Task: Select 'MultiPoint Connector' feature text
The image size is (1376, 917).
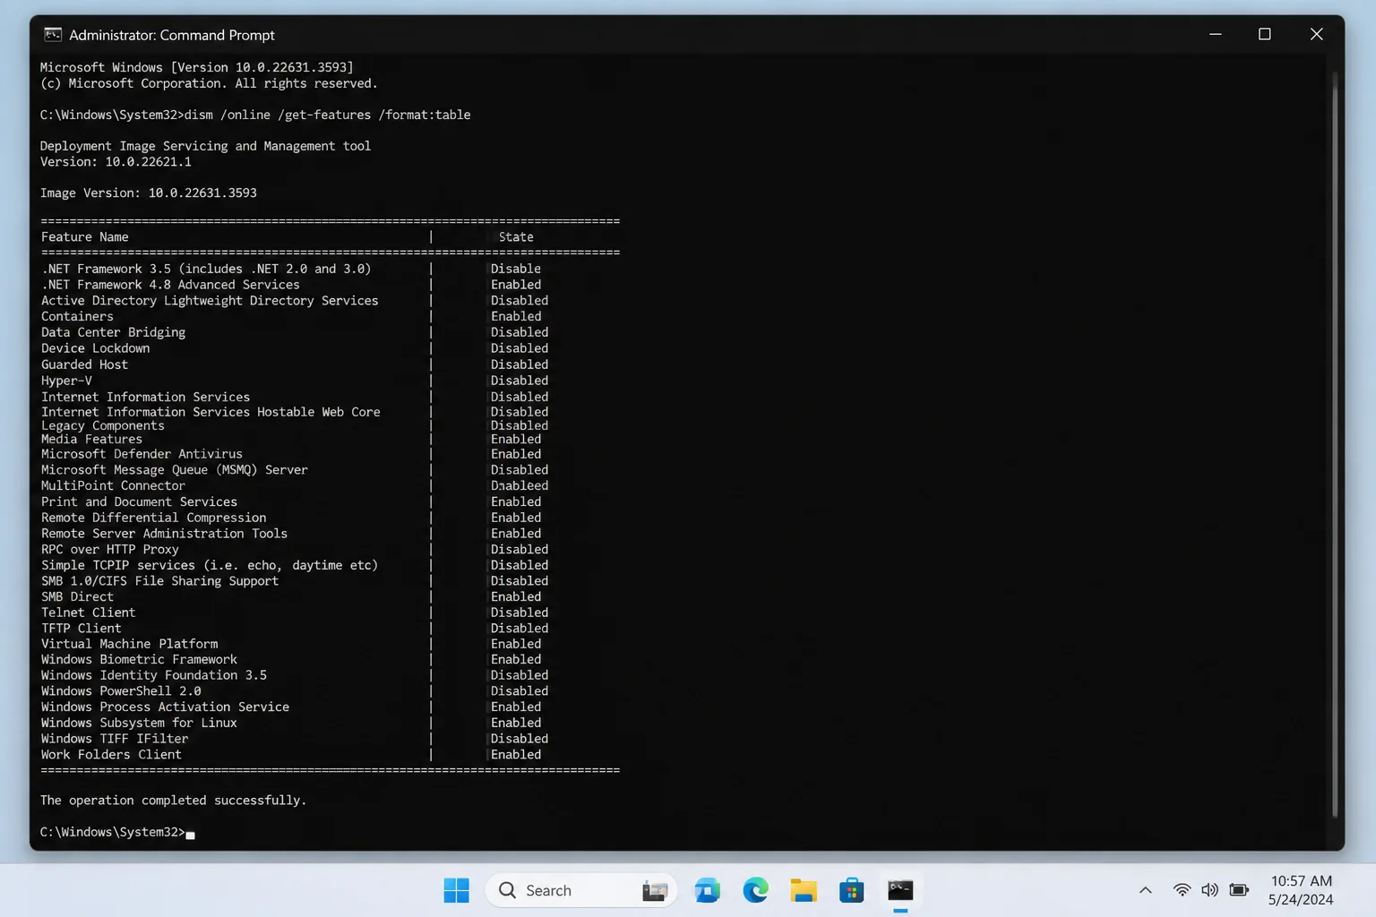Action: (113, 485)
